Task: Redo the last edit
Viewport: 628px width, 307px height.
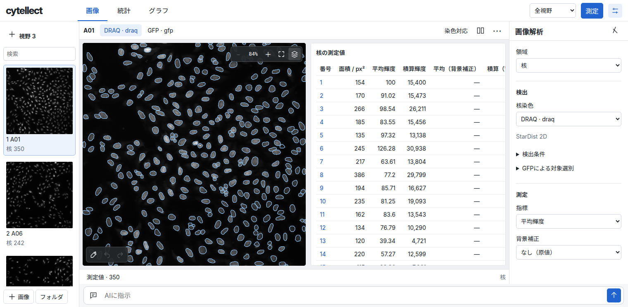Action: 120,255
